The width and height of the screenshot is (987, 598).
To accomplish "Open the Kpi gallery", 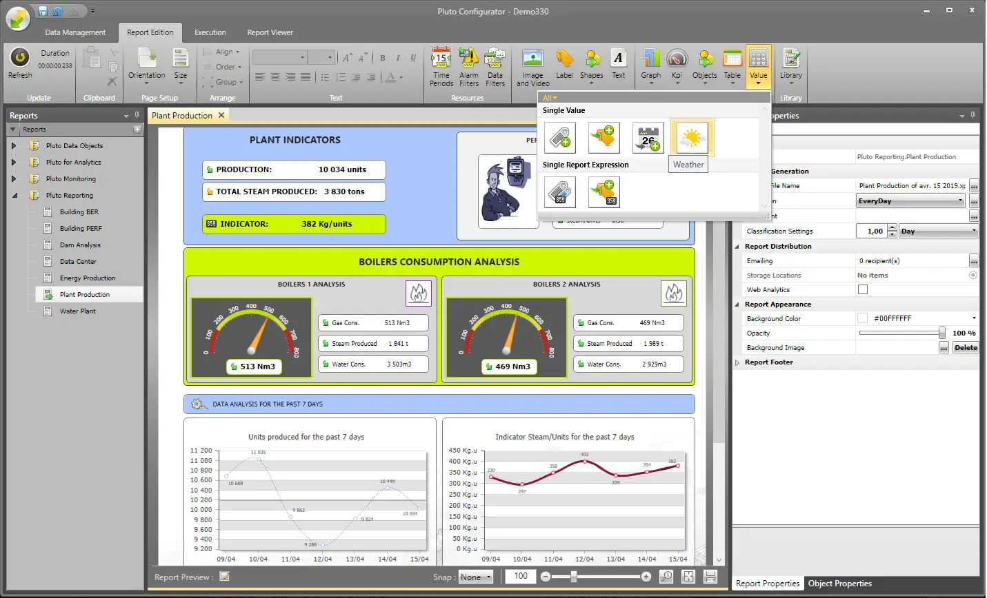I will (x=677, y=67).
